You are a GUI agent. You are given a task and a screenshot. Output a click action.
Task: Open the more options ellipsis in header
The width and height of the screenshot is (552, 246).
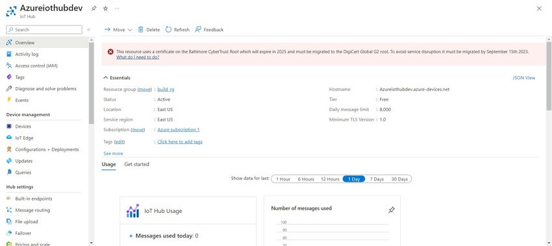coord(117,8)
